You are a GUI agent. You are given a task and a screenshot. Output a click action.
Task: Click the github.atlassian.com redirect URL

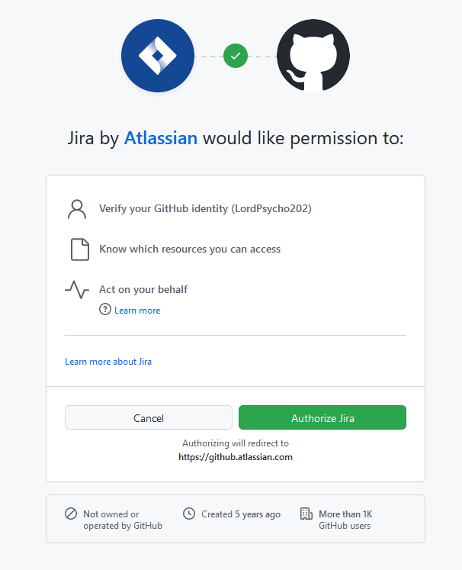click(236, 457)
